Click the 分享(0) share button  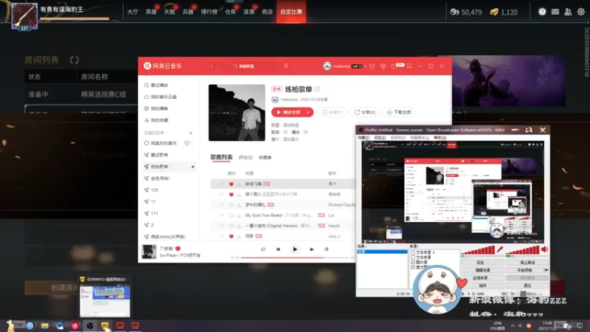(x=364, y=112)
